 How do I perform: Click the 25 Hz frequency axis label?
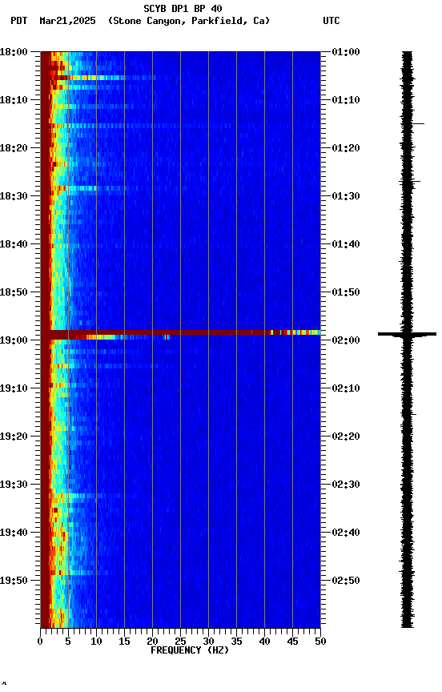pos(180,642)
